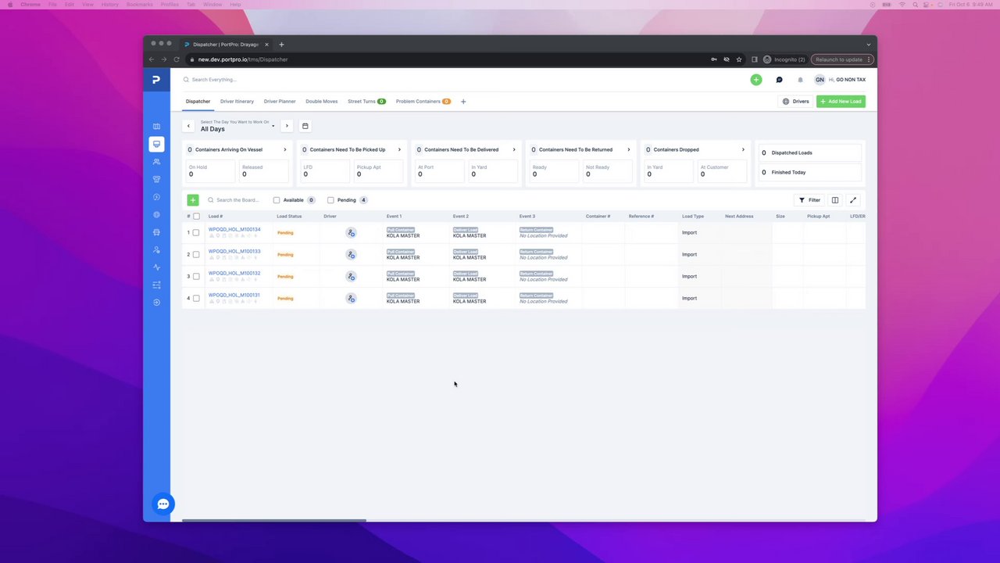Click the Add New Load button
This screenshot has height=563, width=1000.
[x=841, y=102]
